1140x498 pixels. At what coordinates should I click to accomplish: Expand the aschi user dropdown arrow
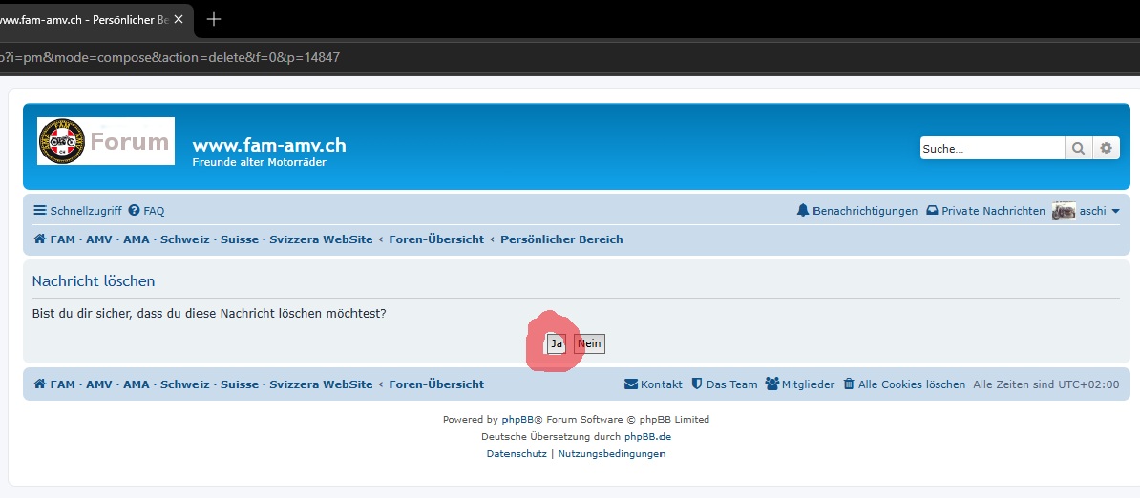click(1116, 211)
